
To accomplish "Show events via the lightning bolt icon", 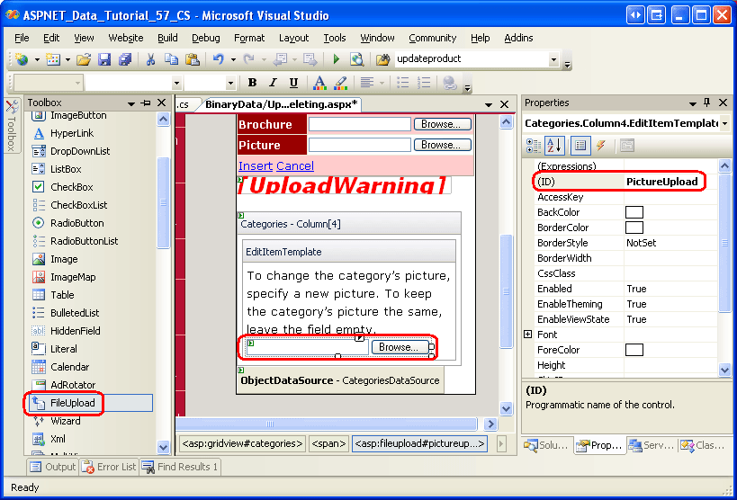I will click(601, 146).
